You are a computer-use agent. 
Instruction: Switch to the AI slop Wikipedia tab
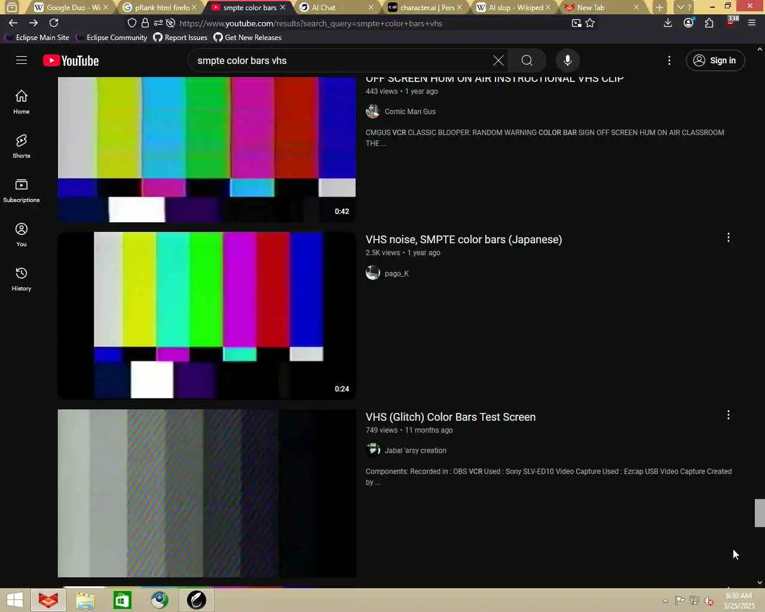click(x=513, y=7)
